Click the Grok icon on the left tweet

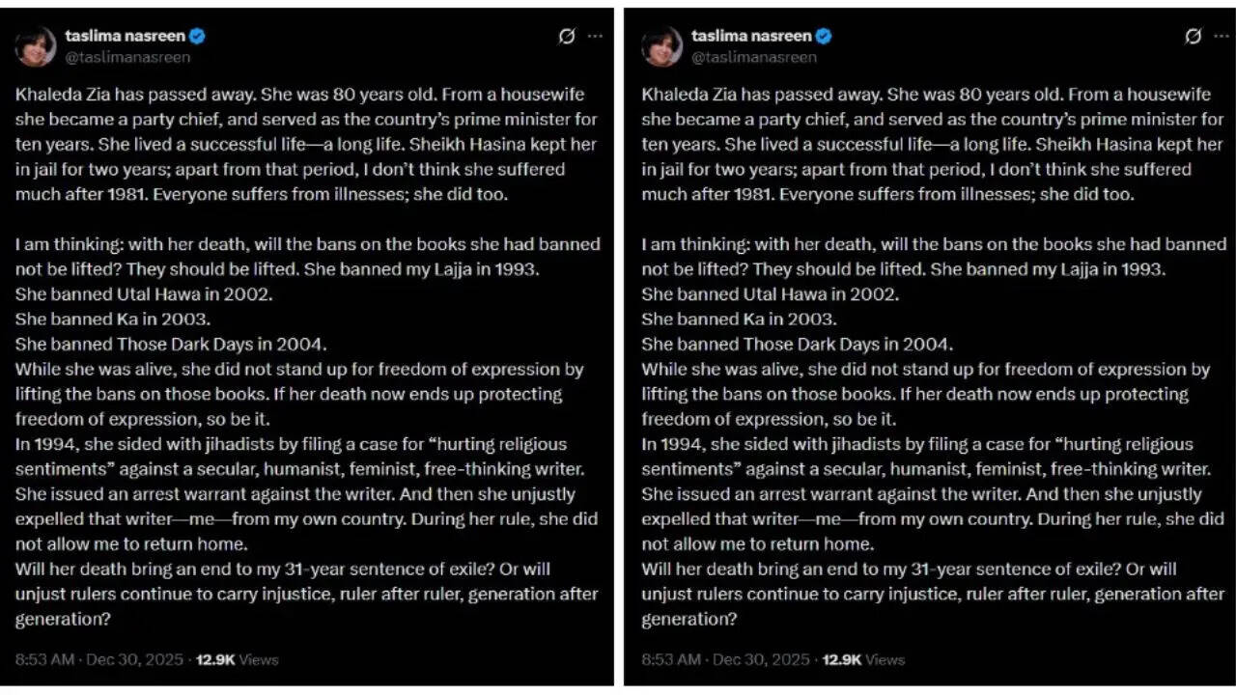[x=567, y=37]
